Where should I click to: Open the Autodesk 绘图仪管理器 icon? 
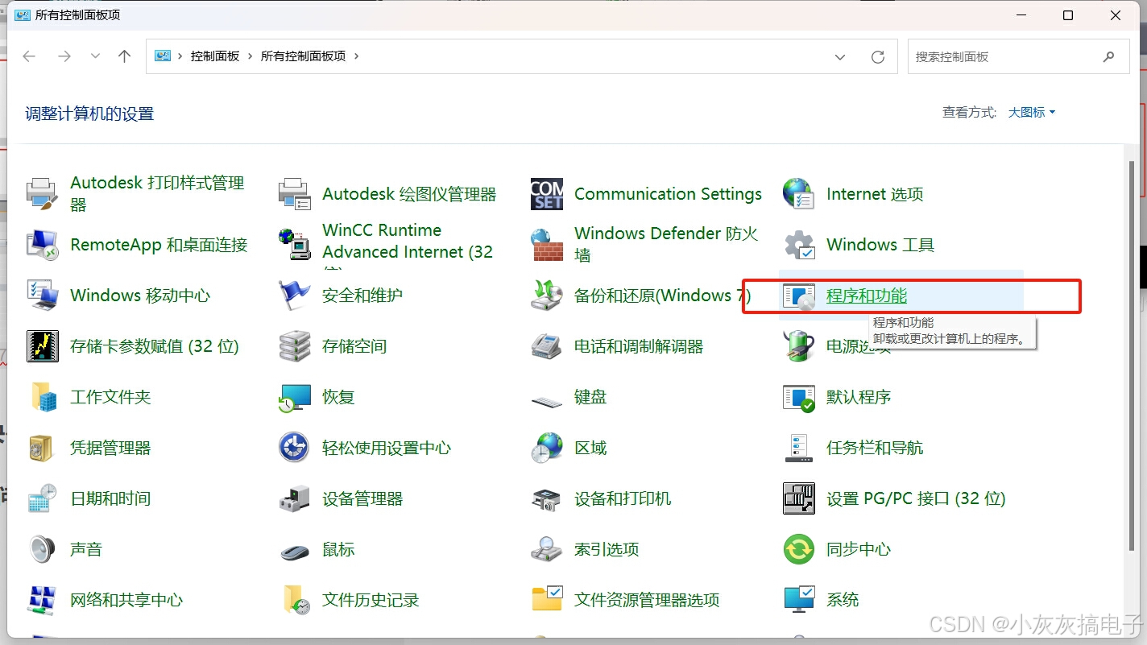click(x=294, y=194)
